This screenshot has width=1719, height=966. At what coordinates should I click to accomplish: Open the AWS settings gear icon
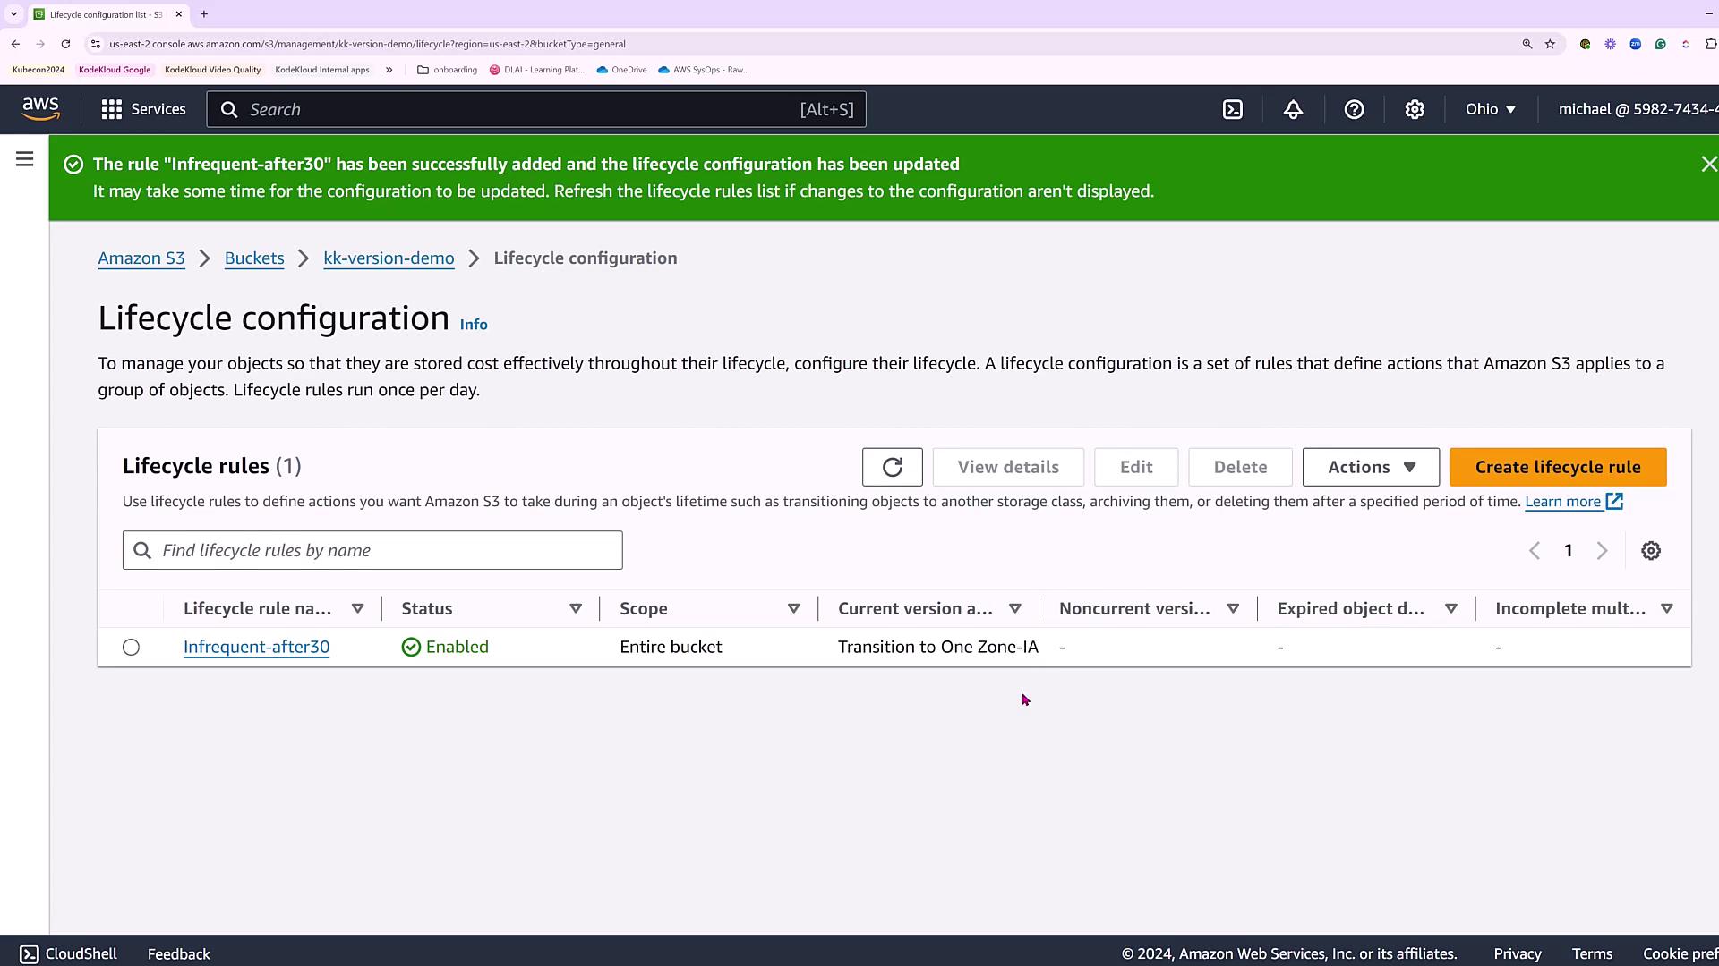pyautogui.click(x=1415, y=109)
